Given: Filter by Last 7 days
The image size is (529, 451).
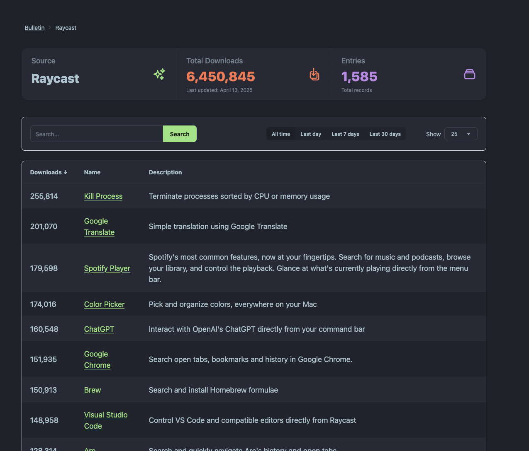Looking at the screenshot, I should pyautogui.click(x=345, y=134).
